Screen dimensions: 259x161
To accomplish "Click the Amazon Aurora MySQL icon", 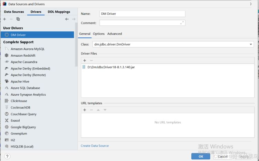I will click(7, 49).
